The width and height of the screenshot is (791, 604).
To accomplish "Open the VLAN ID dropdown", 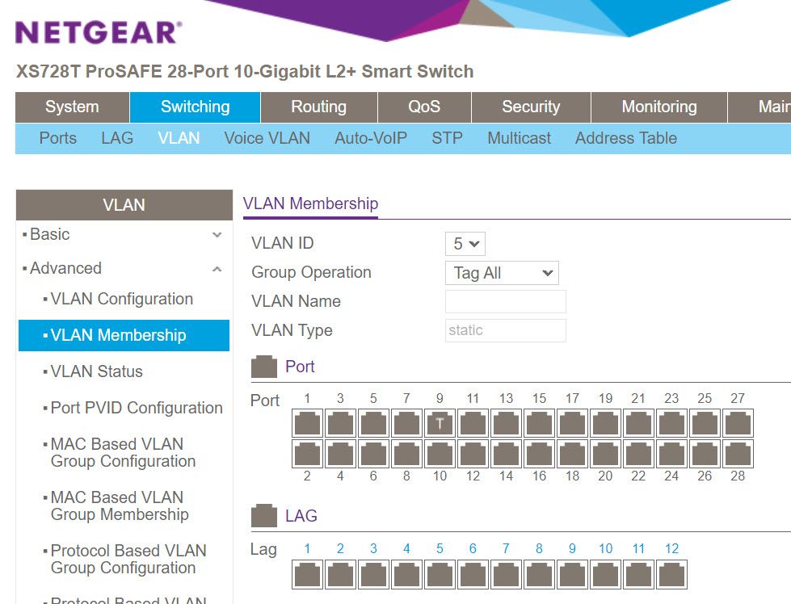I will pyautogui.click(x=465, y=242).
